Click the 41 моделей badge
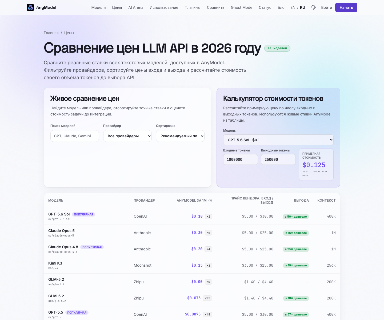 277,48
